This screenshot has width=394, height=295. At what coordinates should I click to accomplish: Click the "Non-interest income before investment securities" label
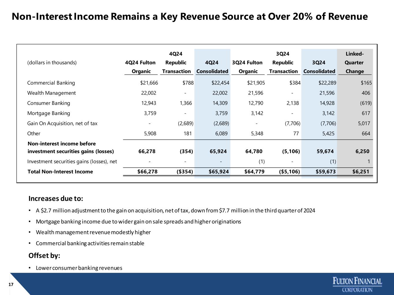70,147
